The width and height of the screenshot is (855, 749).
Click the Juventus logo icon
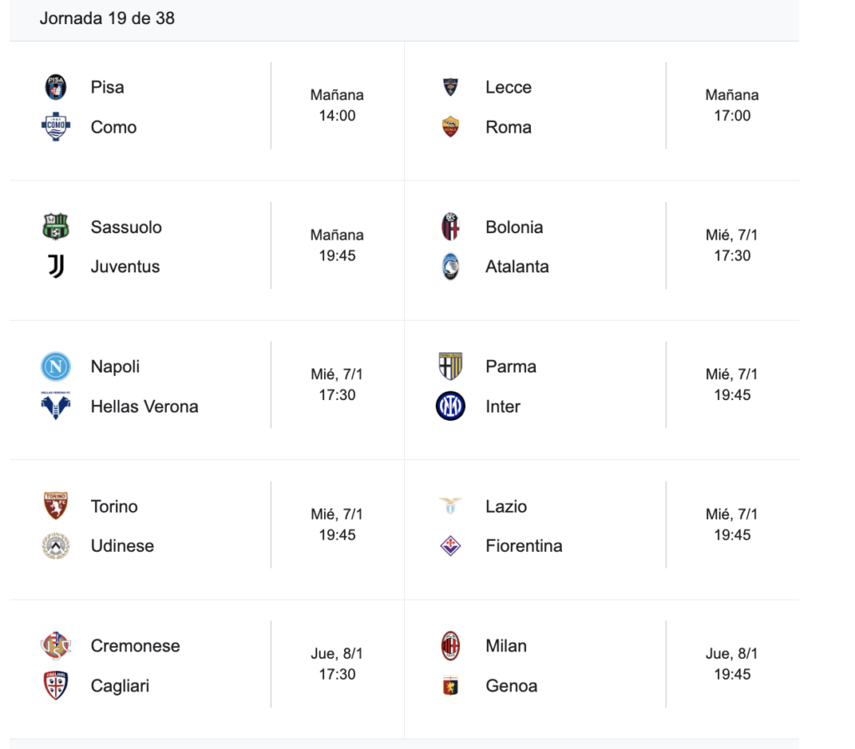(x=56, y=266)
